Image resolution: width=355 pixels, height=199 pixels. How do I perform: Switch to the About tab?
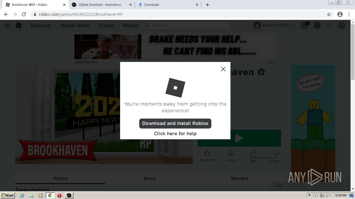click(x=60, y=178)
